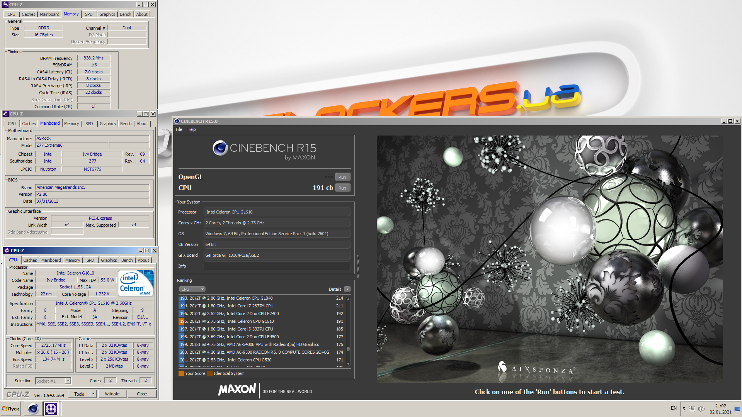Click Mainboard tab in the top Memory window
The height and width of the screenshot is (417, 742).
coord(49,14)
